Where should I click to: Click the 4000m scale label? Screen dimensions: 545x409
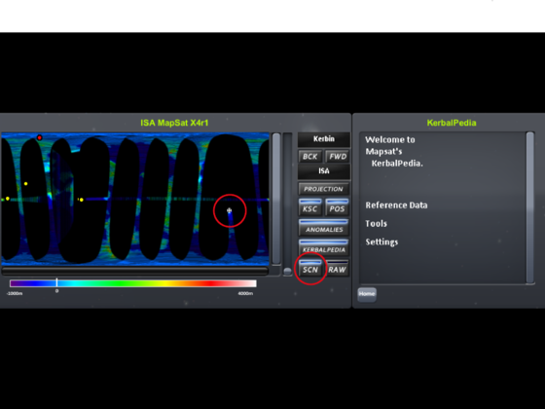pyautogui.click(x=245, y=293)
